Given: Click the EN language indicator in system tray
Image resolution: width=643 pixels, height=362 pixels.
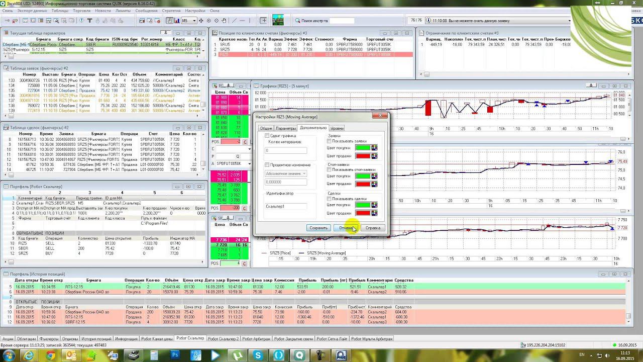Looking at the screenshot, I should [582, 355].
